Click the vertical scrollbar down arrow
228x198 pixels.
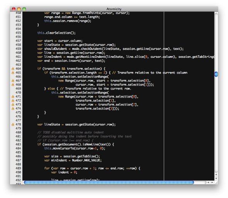click(x=216, y=179)
